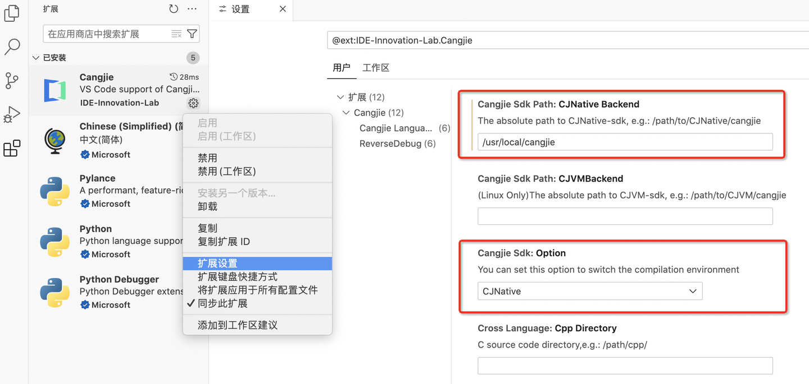Click the CJNative Backend sdk path field
This screenshot has width=809, height=384.
coord(625,142)
